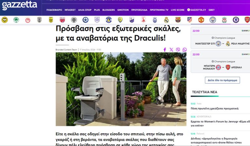250x146 pixels.
Task: Share article on X
Action: 172,50
